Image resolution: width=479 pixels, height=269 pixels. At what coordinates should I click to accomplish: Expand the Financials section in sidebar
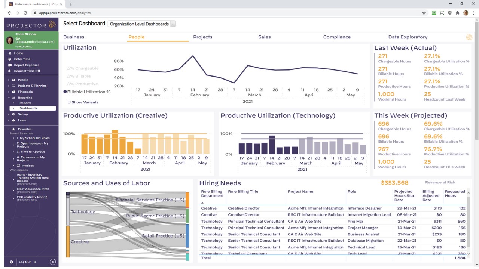(25, 92)
